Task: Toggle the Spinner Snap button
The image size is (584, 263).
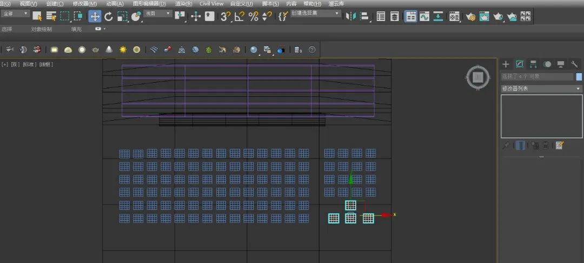Action: pos(267,16)
